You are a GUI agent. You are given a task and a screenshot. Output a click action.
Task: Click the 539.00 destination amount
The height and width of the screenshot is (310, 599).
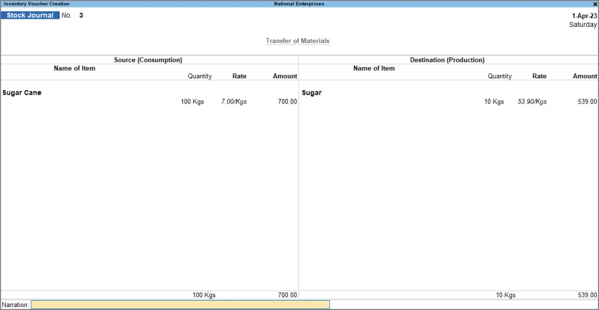pyautogui.click(x=587, y=102)
